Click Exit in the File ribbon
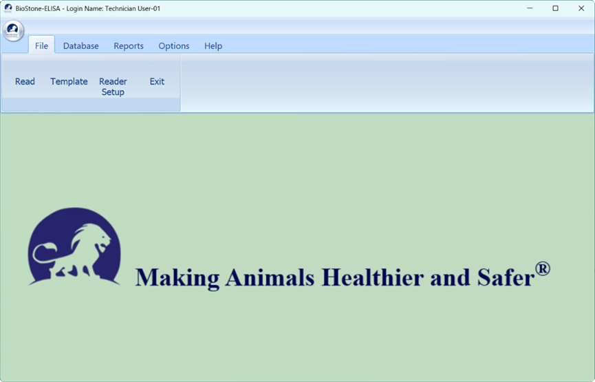The height and width of the screenshot is (382, 595). pos(157,81)
